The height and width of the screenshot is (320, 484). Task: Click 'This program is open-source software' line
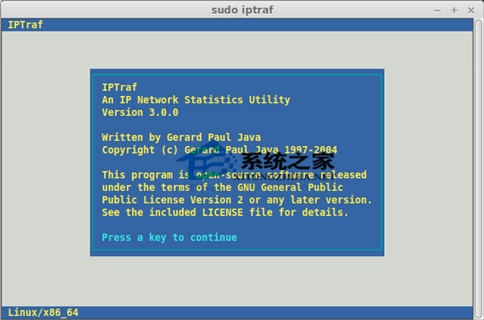(x=234, y=175)
